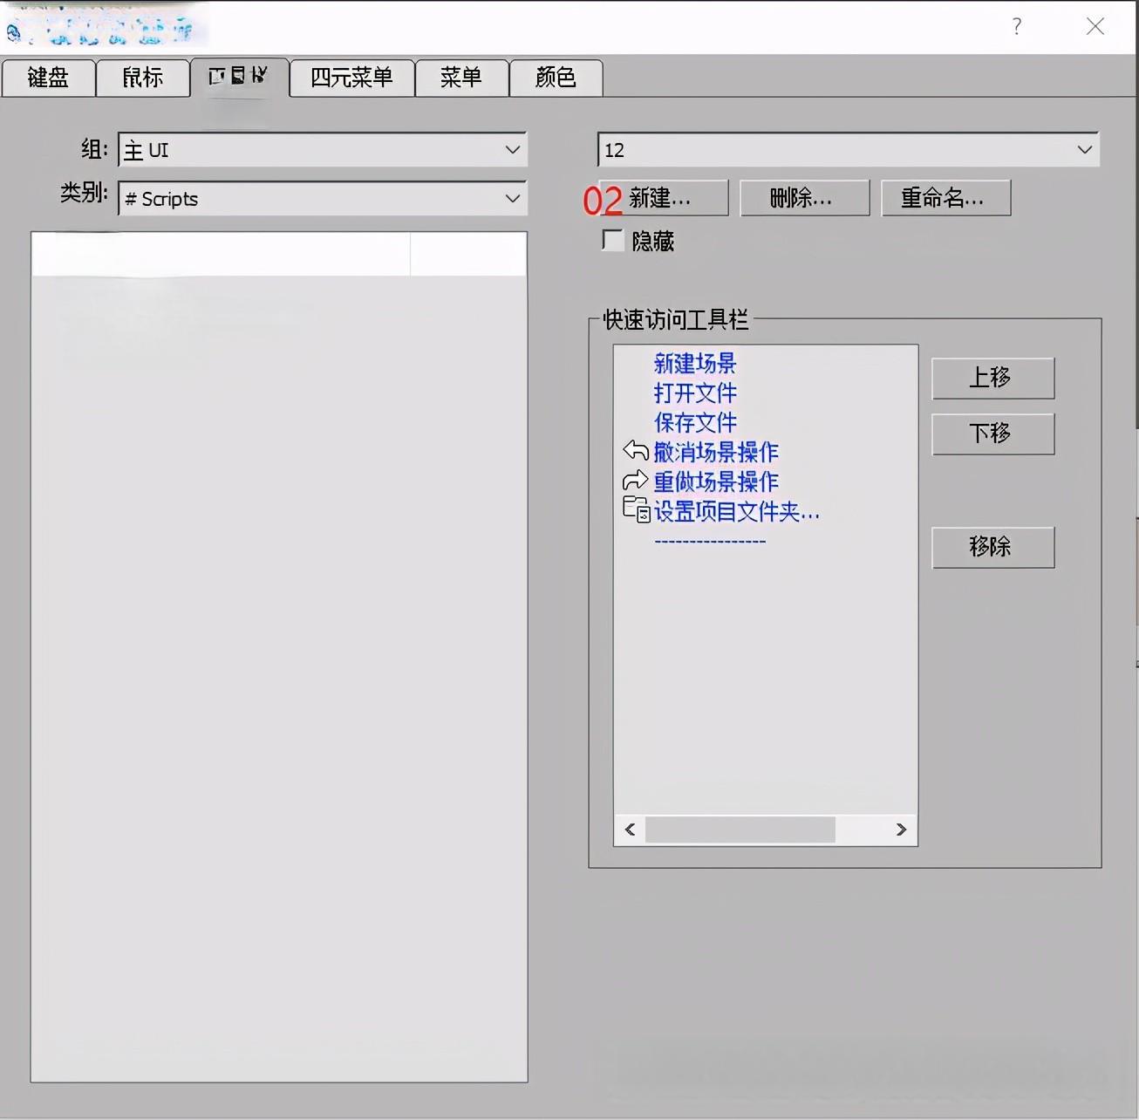
Task: Click the horizontal scrollbar thumb in toolbar list
Action: point(740,830)
